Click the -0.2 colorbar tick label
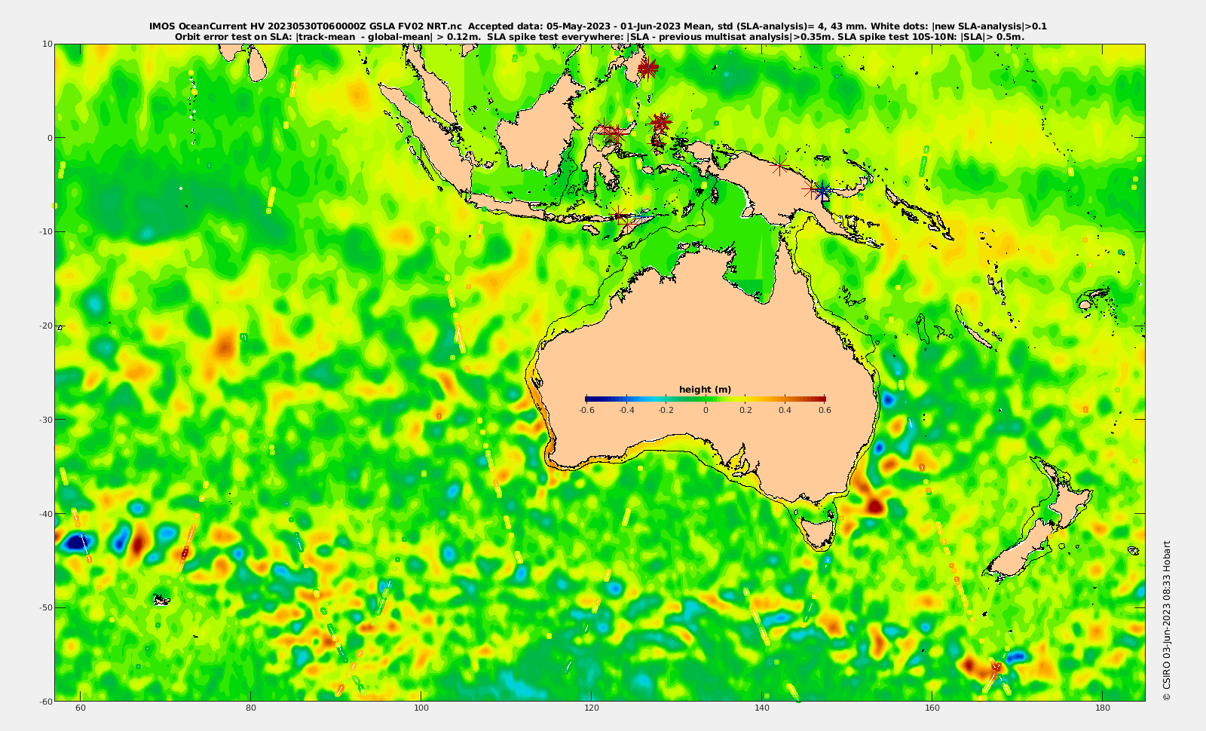 tap(666, 410)
